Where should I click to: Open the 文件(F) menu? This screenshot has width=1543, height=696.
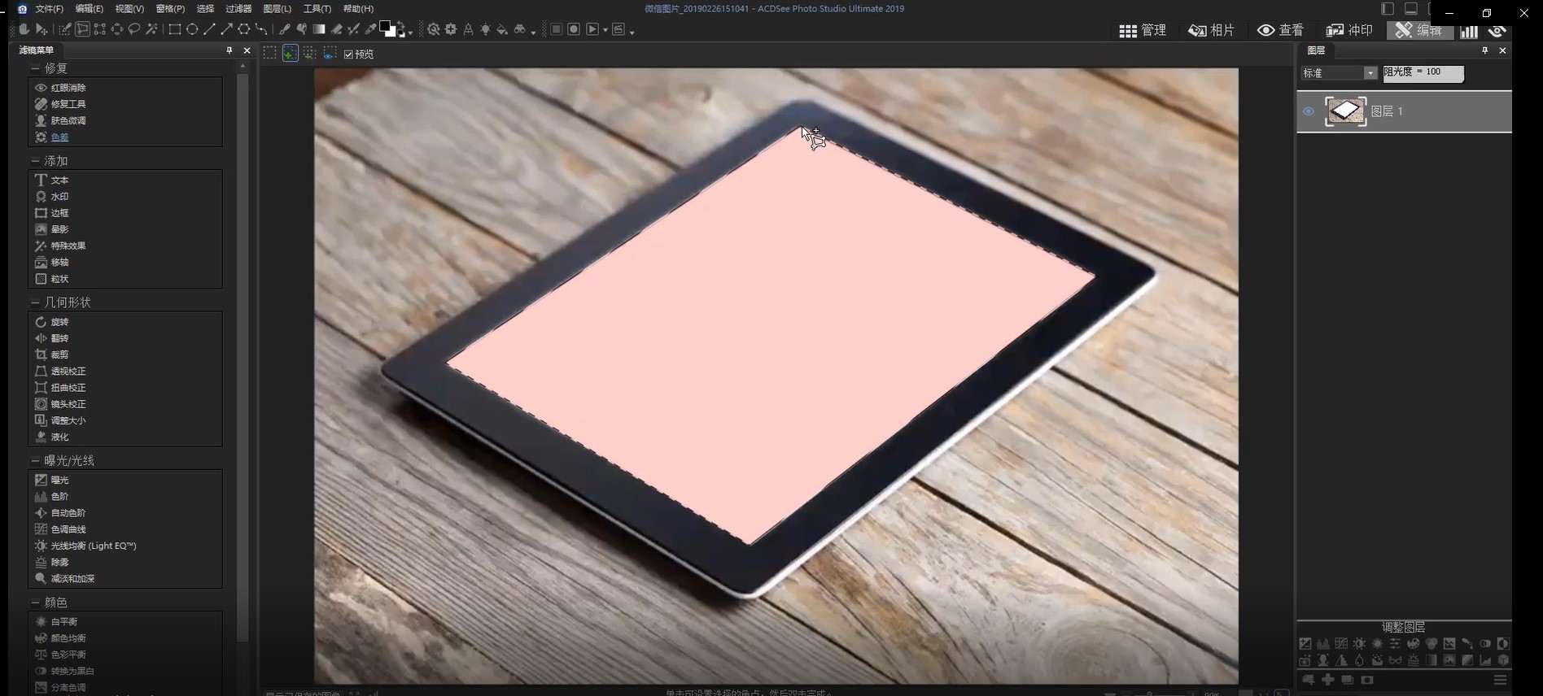click(50, 9)
